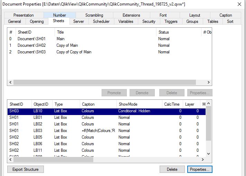The height and width of the screenshot is (176, 246).
Task: Click the Layer column header
Action: 191,104
